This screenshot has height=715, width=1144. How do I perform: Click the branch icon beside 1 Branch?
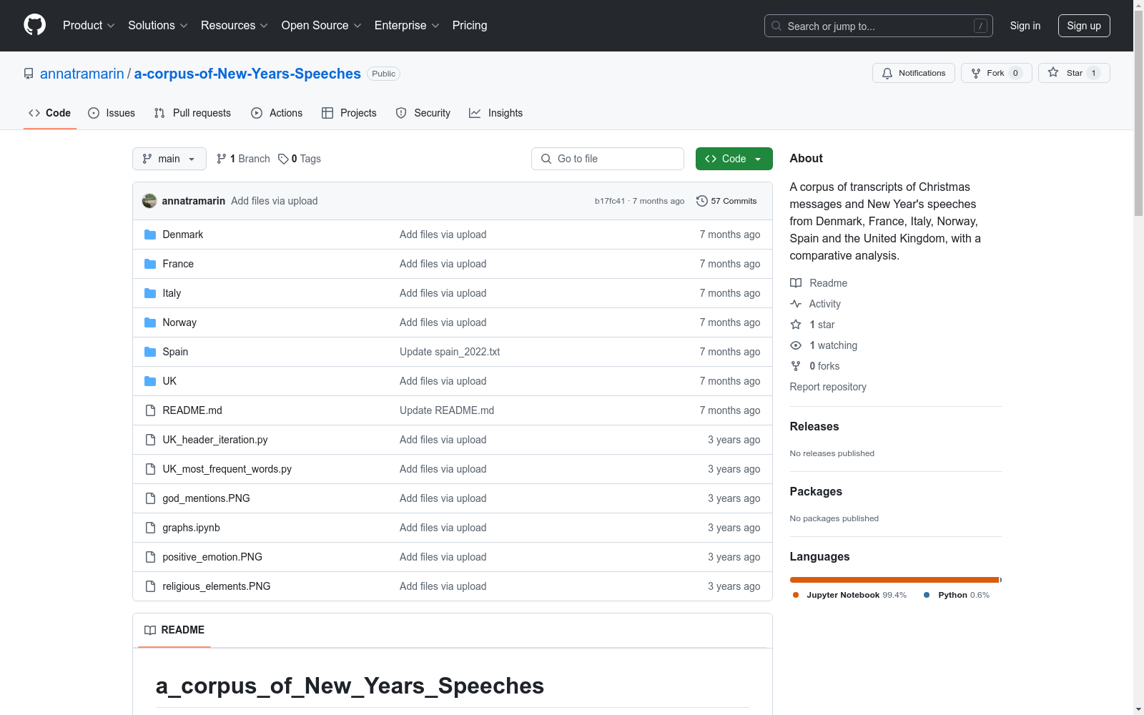click(x=222, y=159)
